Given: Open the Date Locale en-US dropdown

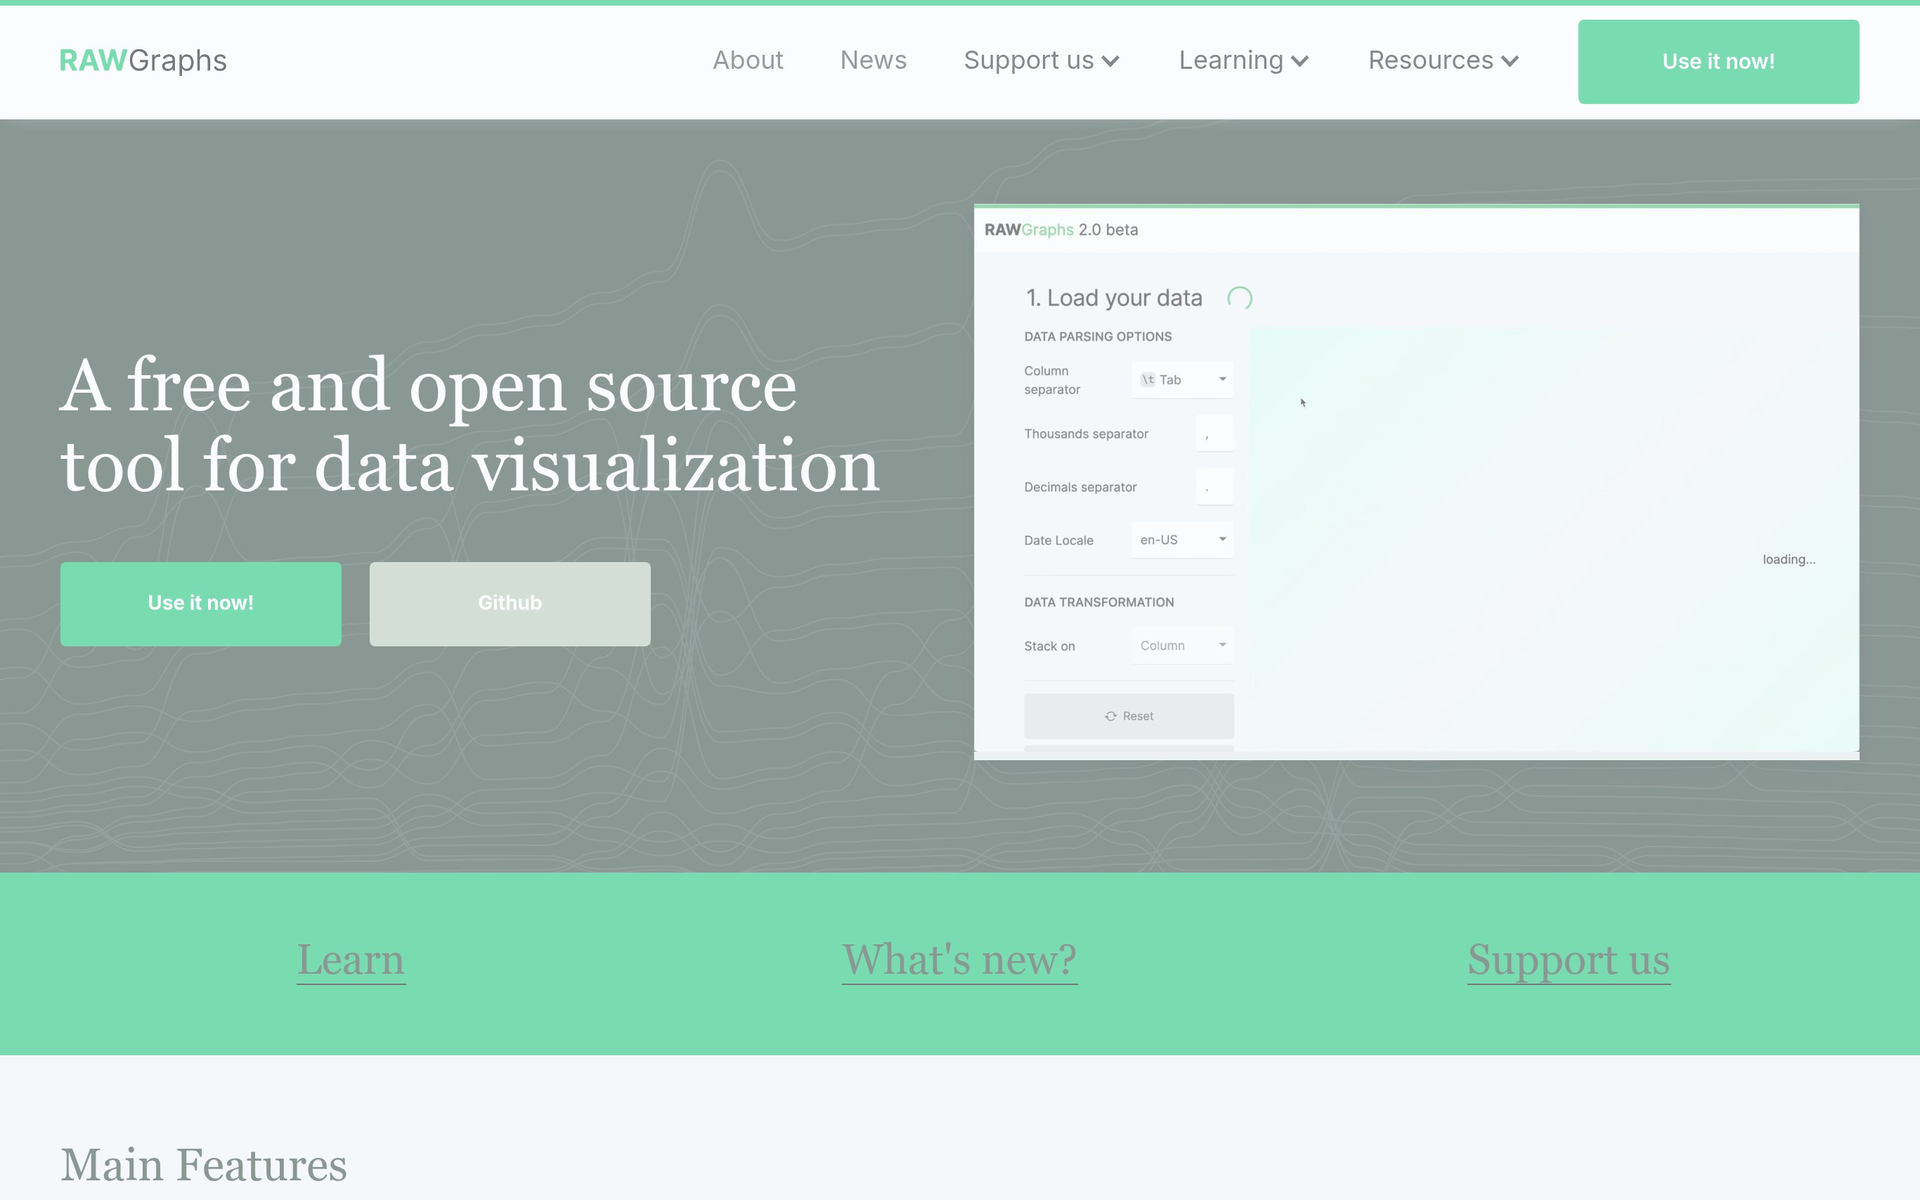Looking at the screenshot, I should click(x=1182, y=540).
